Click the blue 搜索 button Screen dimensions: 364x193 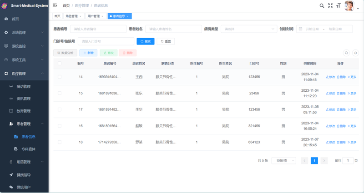click(146, 41)
